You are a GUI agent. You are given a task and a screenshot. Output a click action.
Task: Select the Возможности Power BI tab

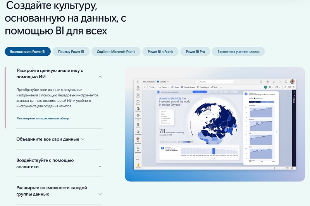tap(28, 51)
